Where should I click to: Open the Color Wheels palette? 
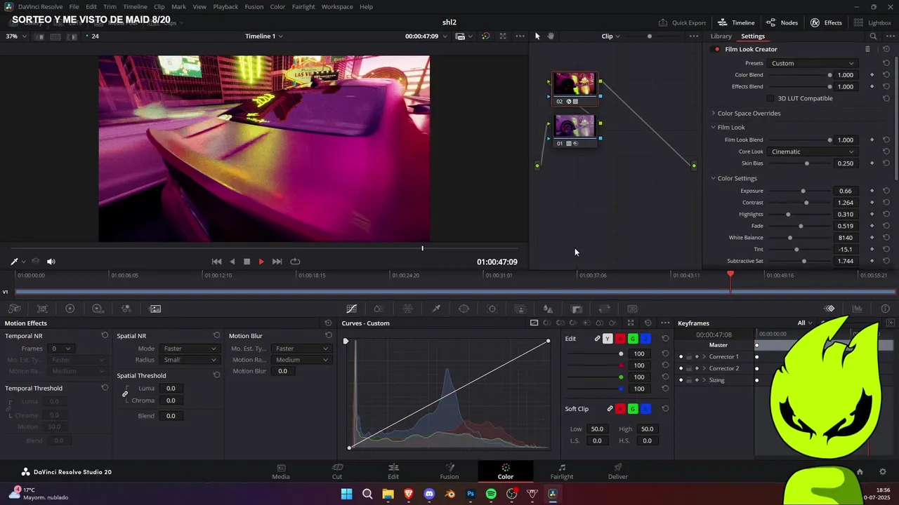70,309
